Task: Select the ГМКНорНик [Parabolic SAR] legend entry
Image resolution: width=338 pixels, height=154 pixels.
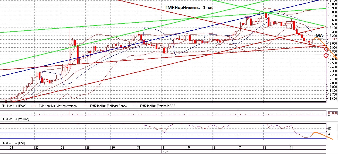Action: [158, 106]
